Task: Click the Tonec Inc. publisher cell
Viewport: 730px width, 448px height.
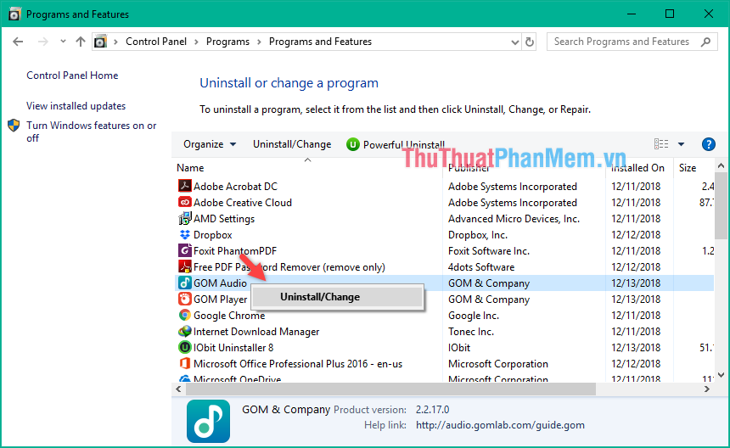Action: [x=471, y=332]
